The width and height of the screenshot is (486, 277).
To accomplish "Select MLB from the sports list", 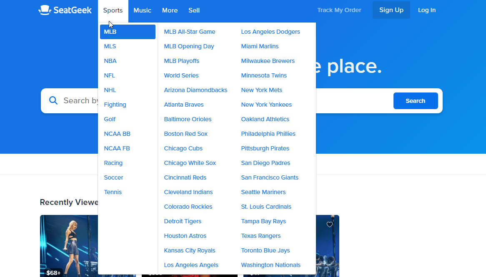I will point(109,31).
